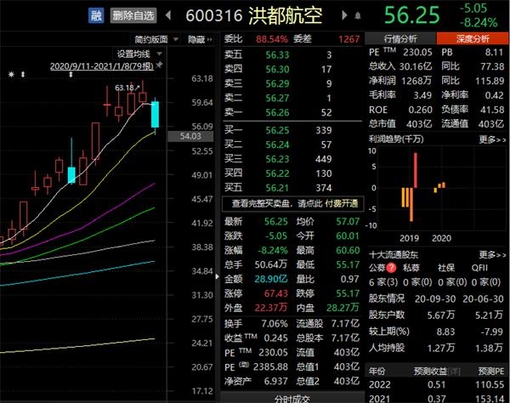Click the 卖一 row price 56.26

(277, 112)
